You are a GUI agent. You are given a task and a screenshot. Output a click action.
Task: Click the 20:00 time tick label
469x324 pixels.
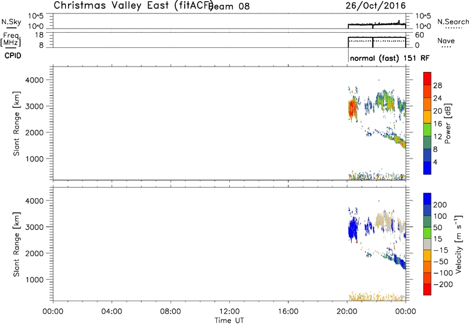(346, 312)
